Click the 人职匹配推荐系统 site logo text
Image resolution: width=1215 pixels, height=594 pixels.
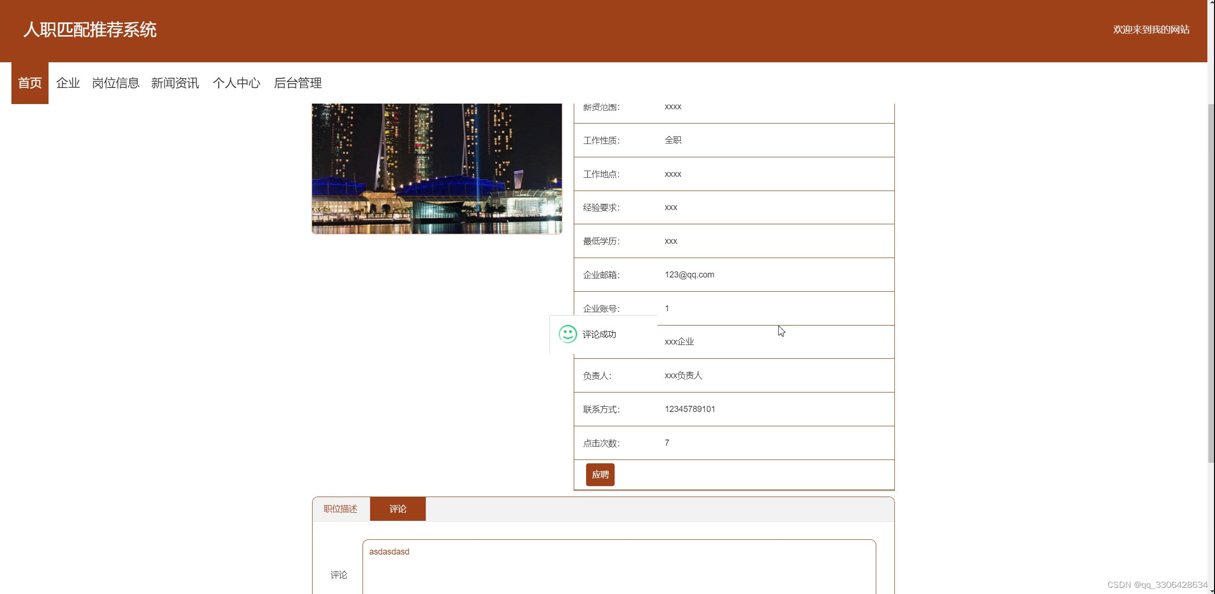89,30
